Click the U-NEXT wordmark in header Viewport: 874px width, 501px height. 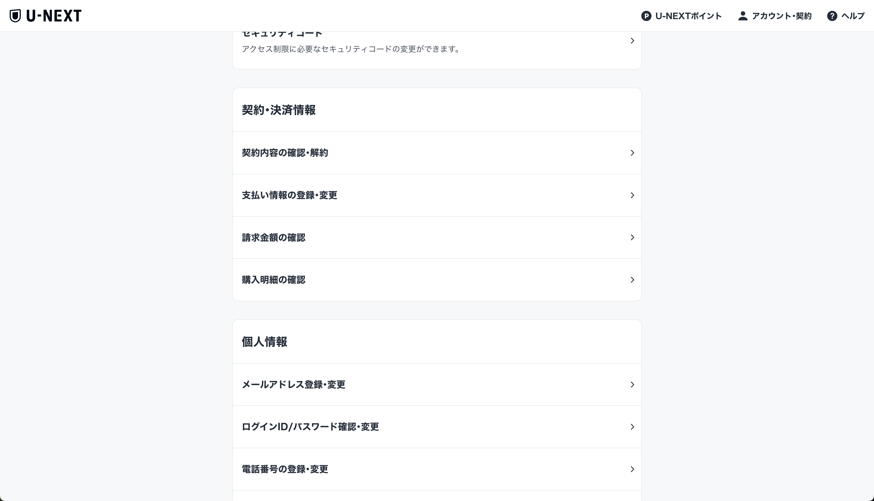(54, 16)
